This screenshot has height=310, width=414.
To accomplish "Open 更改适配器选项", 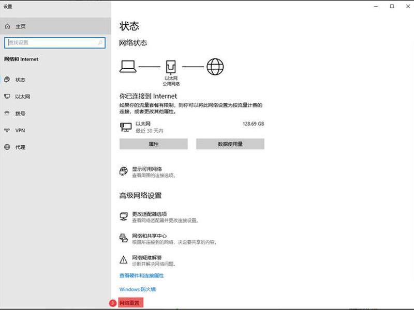I will (150, 214).
